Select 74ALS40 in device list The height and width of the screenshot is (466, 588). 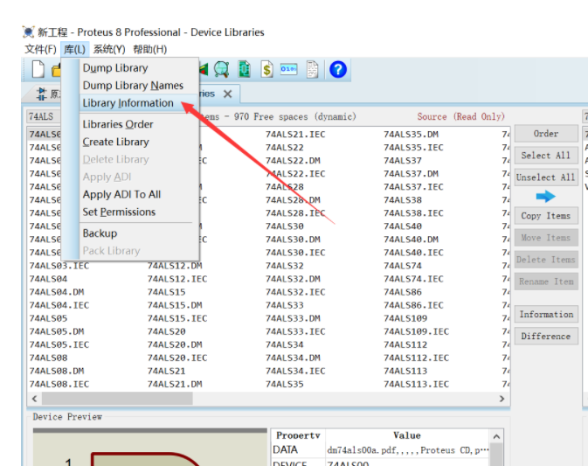[x=403, y=226]
